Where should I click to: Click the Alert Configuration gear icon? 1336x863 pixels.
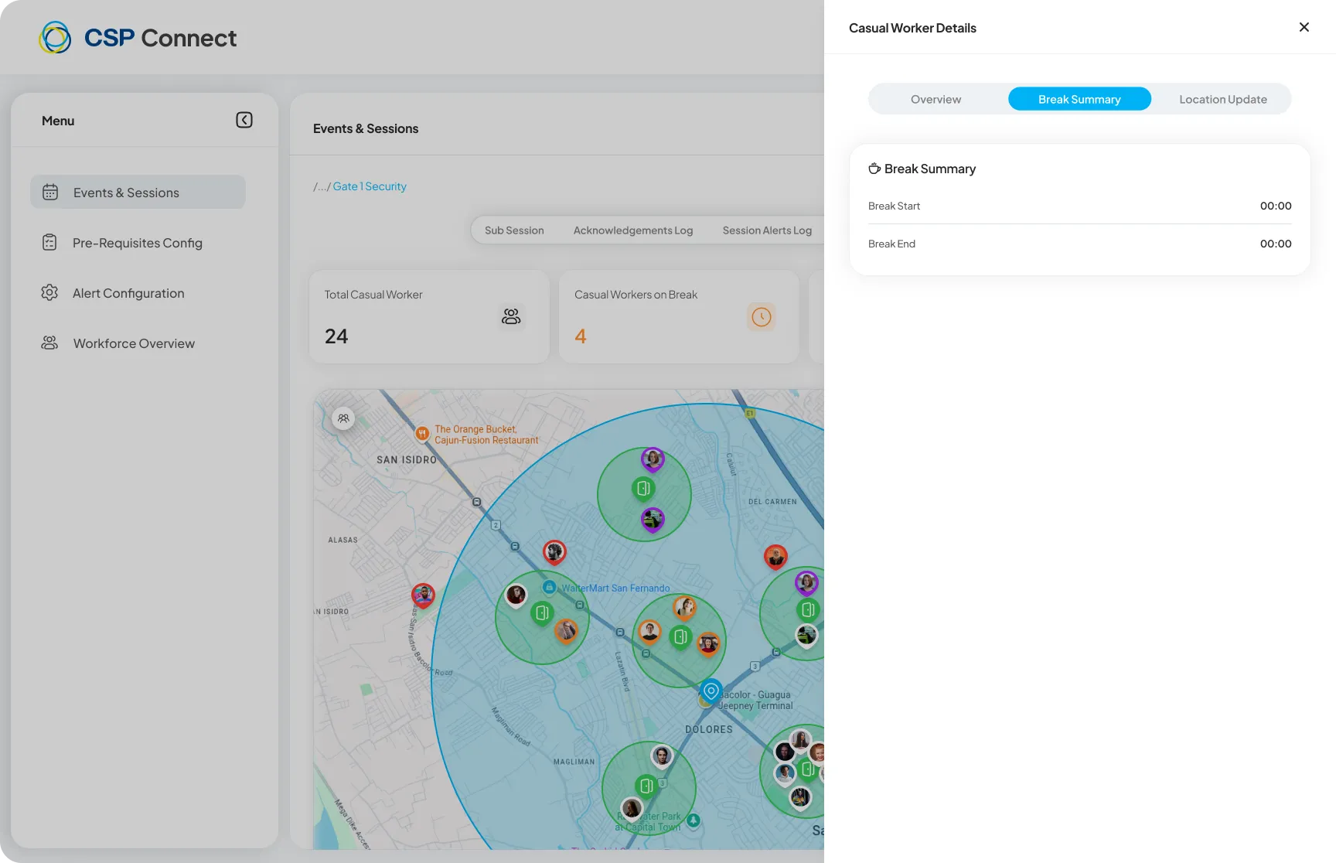(49, 293)
